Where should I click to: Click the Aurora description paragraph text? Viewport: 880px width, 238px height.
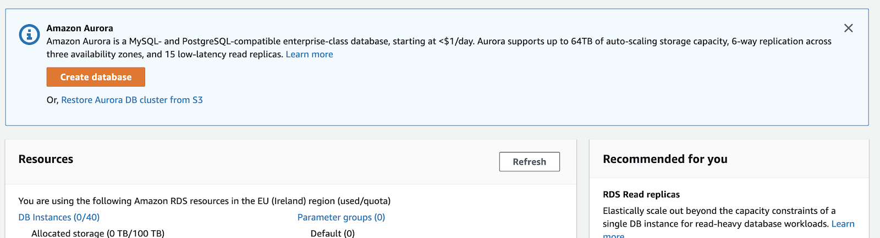439,48
